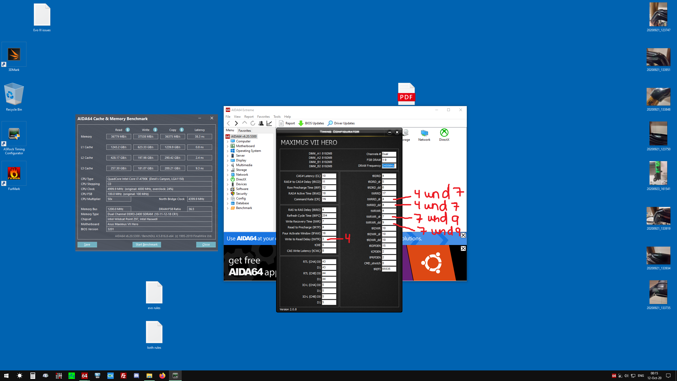Click the AIDA64 back navigation arrow
The height and width of the screenshot is (381, 677).
tap(228, 123)
